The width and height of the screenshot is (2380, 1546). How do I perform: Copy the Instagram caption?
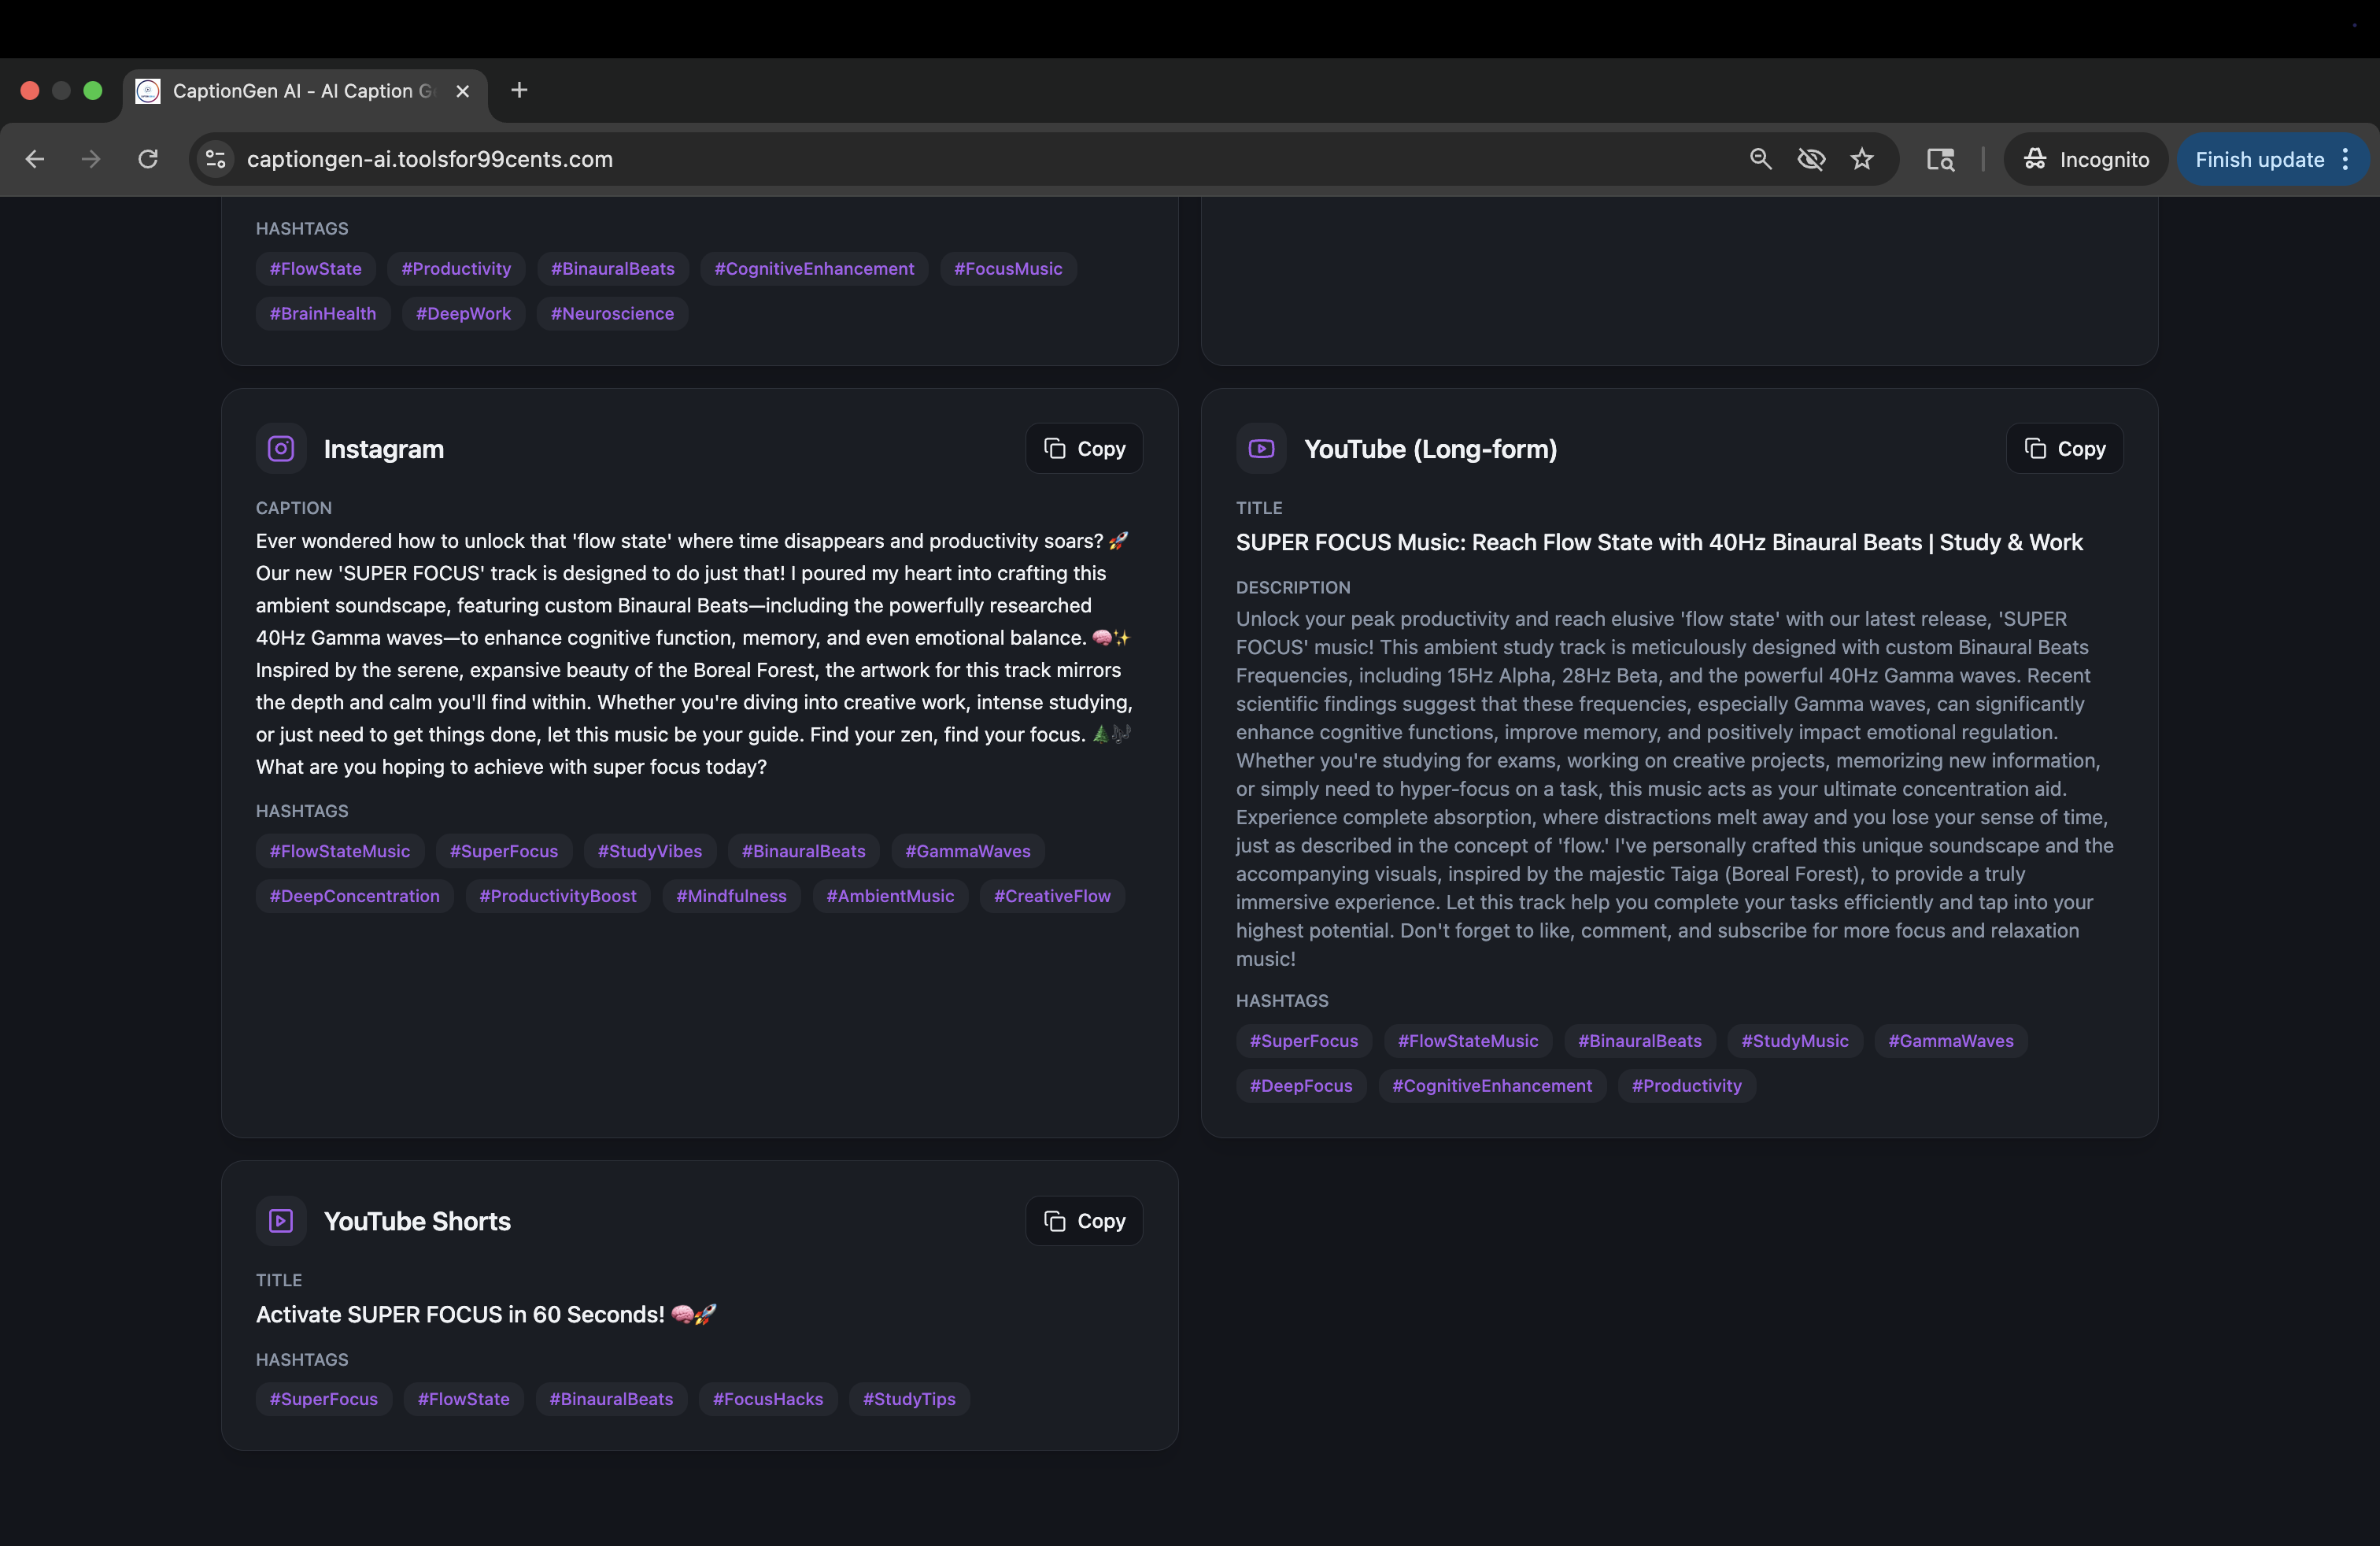(1084, 449)
